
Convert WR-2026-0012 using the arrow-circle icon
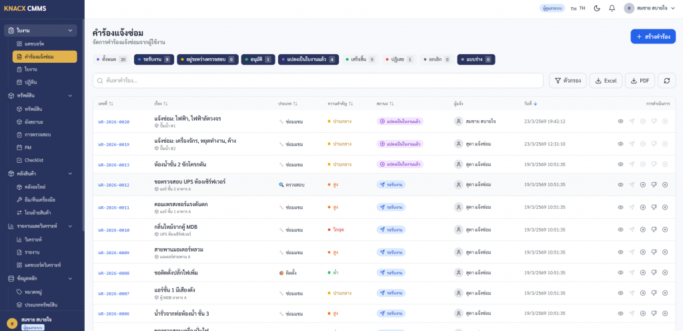tap(642, 185)
